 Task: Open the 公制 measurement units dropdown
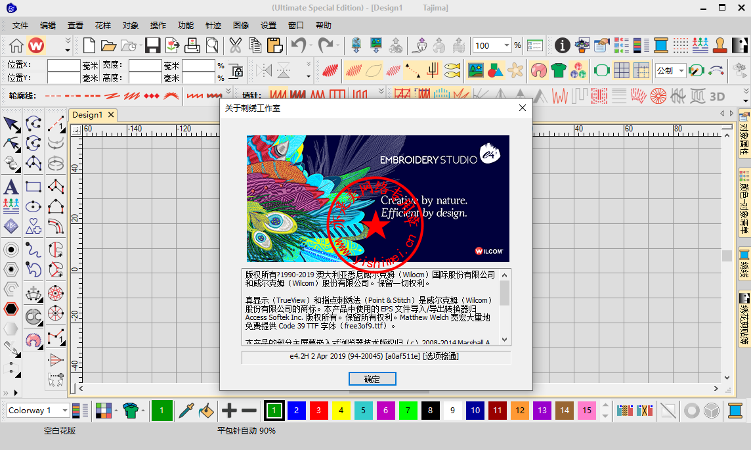click(681, 71)
